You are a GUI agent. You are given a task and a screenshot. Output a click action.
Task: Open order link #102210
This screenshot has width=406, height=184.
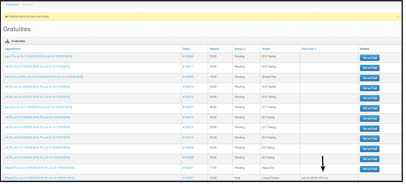point(188,137)
